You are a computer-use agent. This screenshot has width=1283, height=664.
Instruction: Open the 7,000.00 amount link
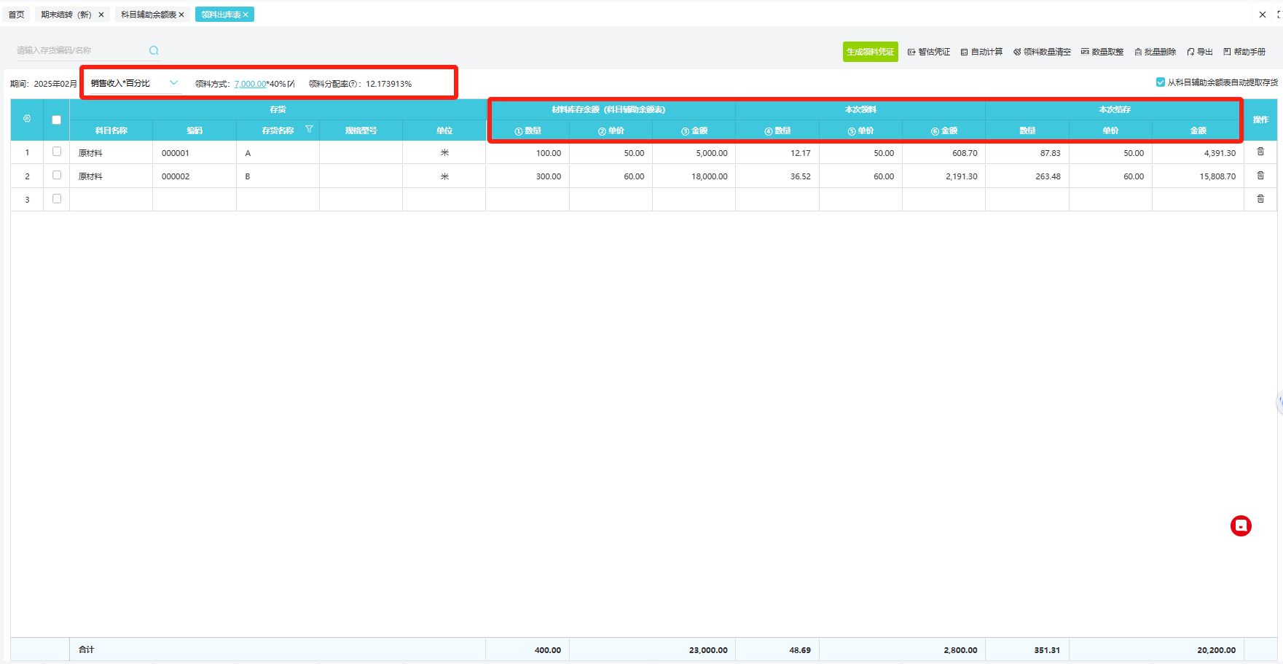250,84
